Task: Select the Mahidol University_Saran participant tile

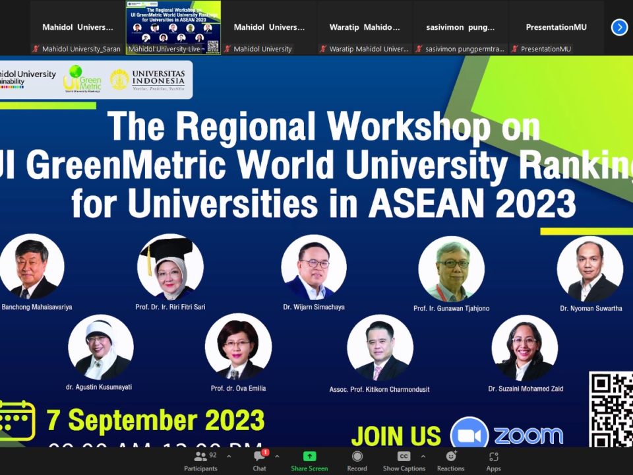Action: pos(78,28)
